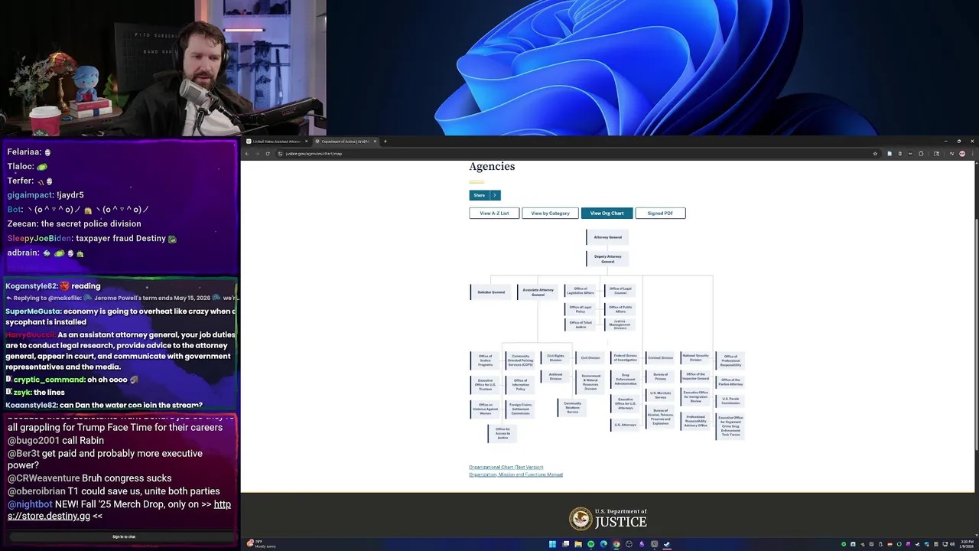Viewport: 979px width, 551px height.
Task: Open the U.S. Parole Commission box
Action: [730, 400]
